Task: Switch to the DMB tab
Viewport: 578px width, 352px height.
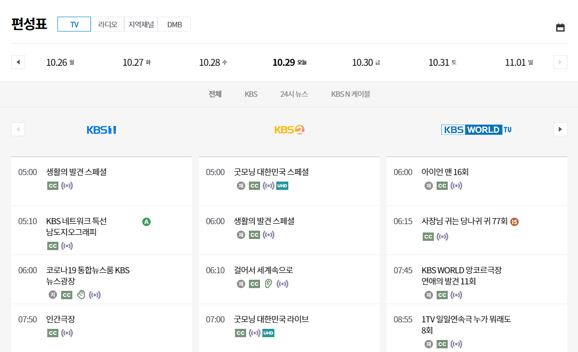Action: pyautogui.click(x=174, y=24)
